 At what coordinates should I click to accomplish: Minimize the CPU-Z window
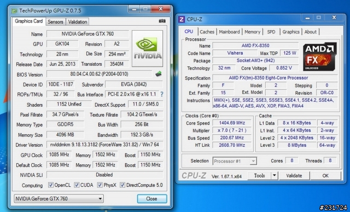(307, 18)
